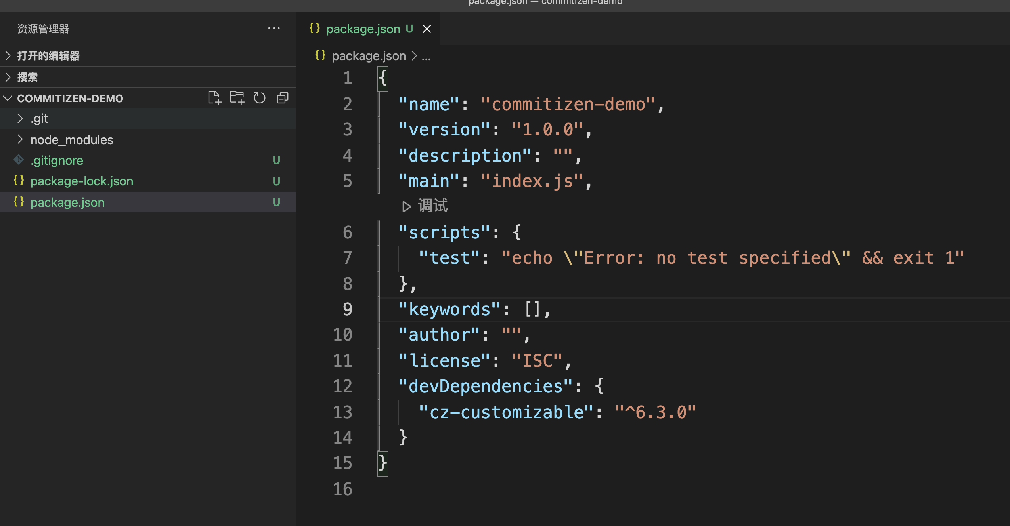Click the .gitignore file icon
1010x526 pixels.
click(x=19, y=160)
